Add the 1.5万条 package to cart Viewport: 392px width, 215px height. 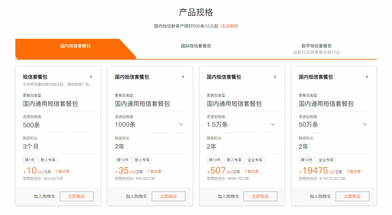pyautogui.click(x=228, y=196)
